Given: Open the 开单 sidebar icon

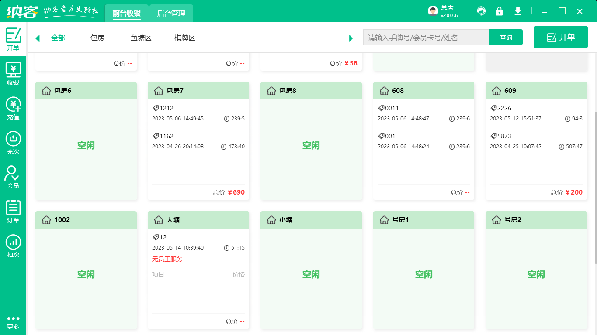Looking at the screenshot, I should pyautogui.click(x=13, y=39).
